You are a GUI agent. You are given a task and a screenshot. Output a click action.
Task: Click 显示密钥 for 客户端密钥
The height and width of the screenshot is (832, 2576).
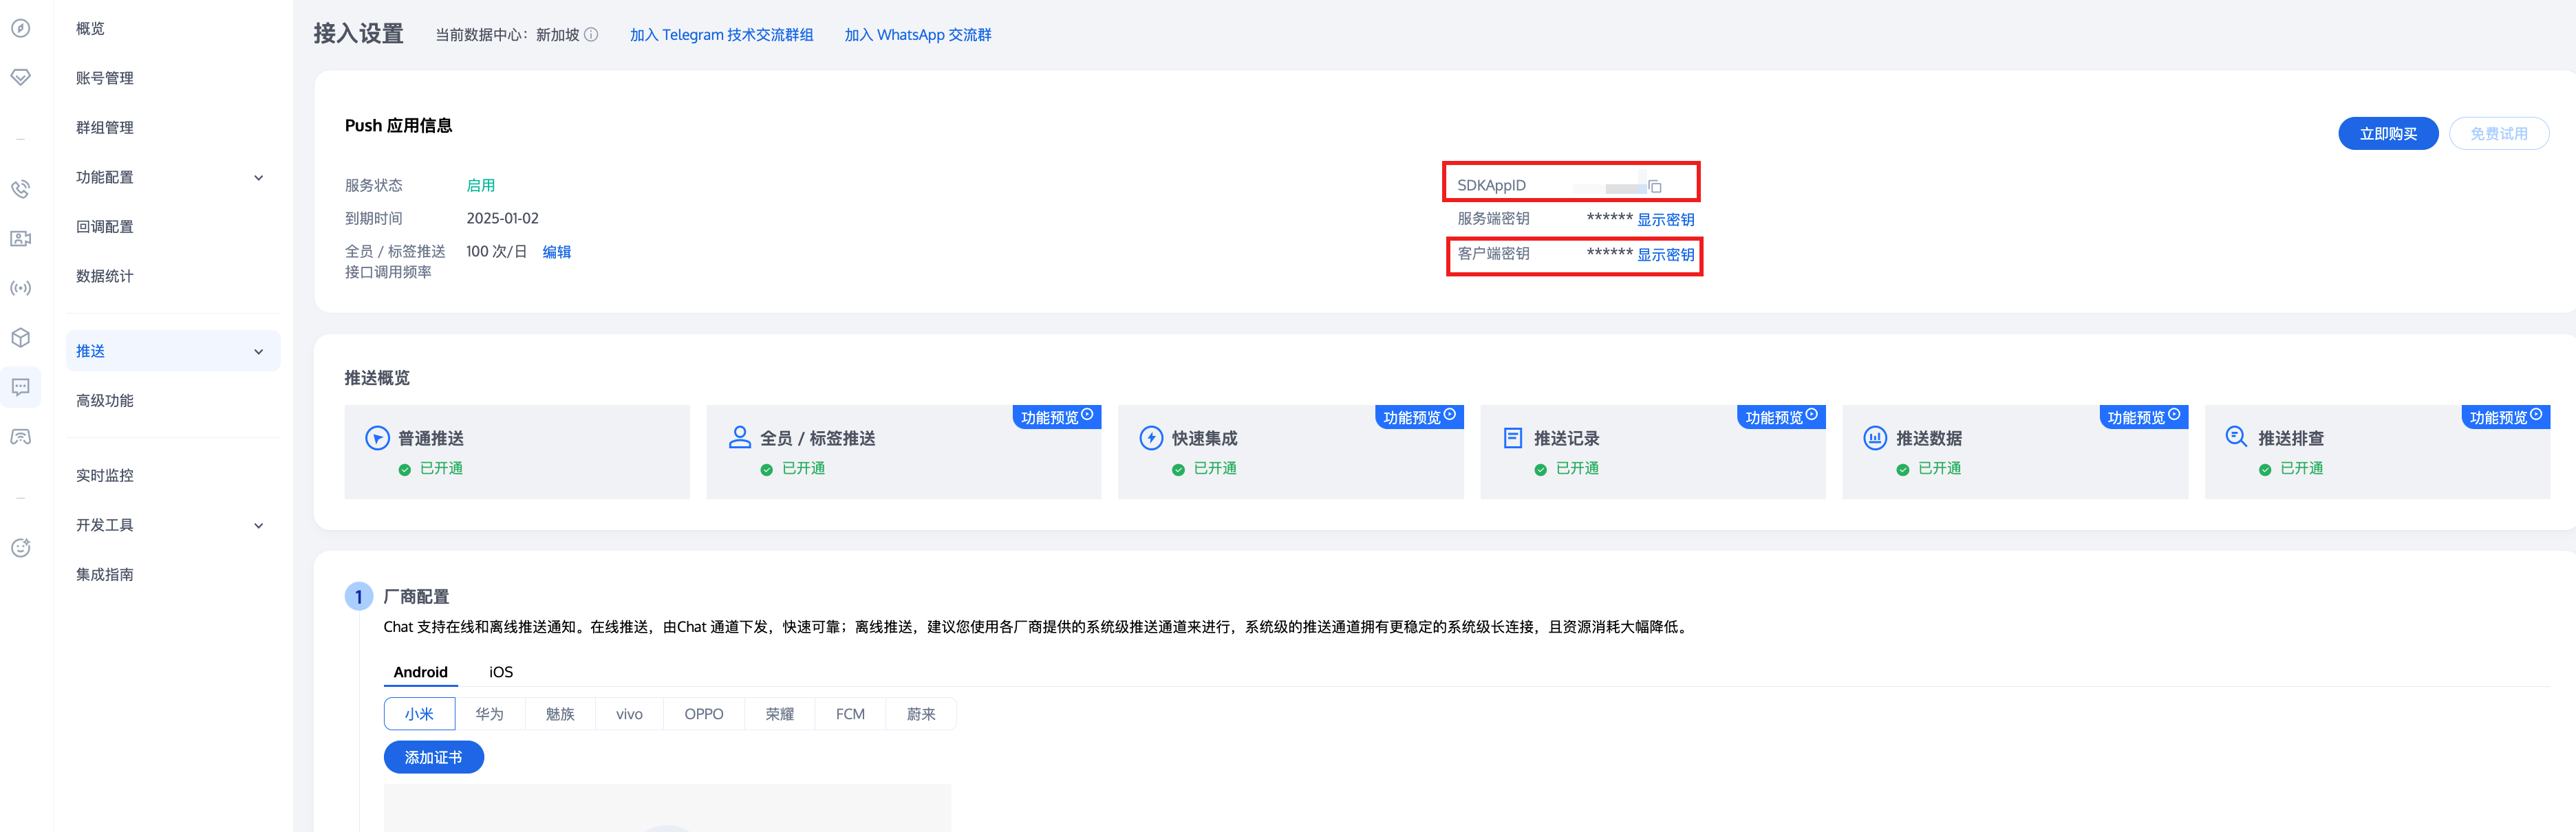coord(1665,254)
